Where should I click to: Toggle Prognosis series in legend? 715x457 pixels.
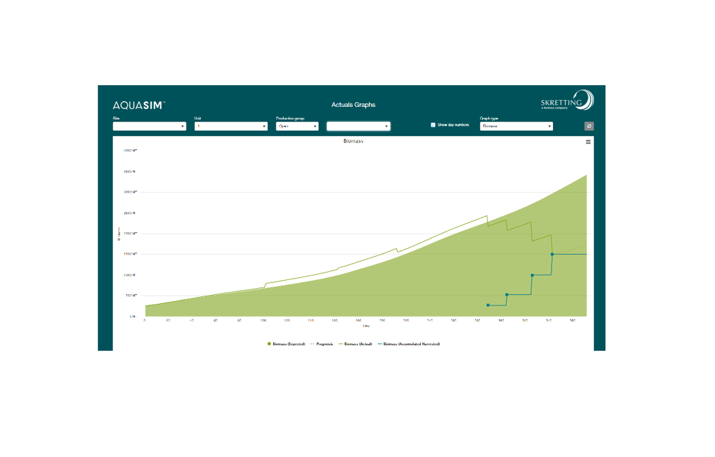tap(323, 344)
